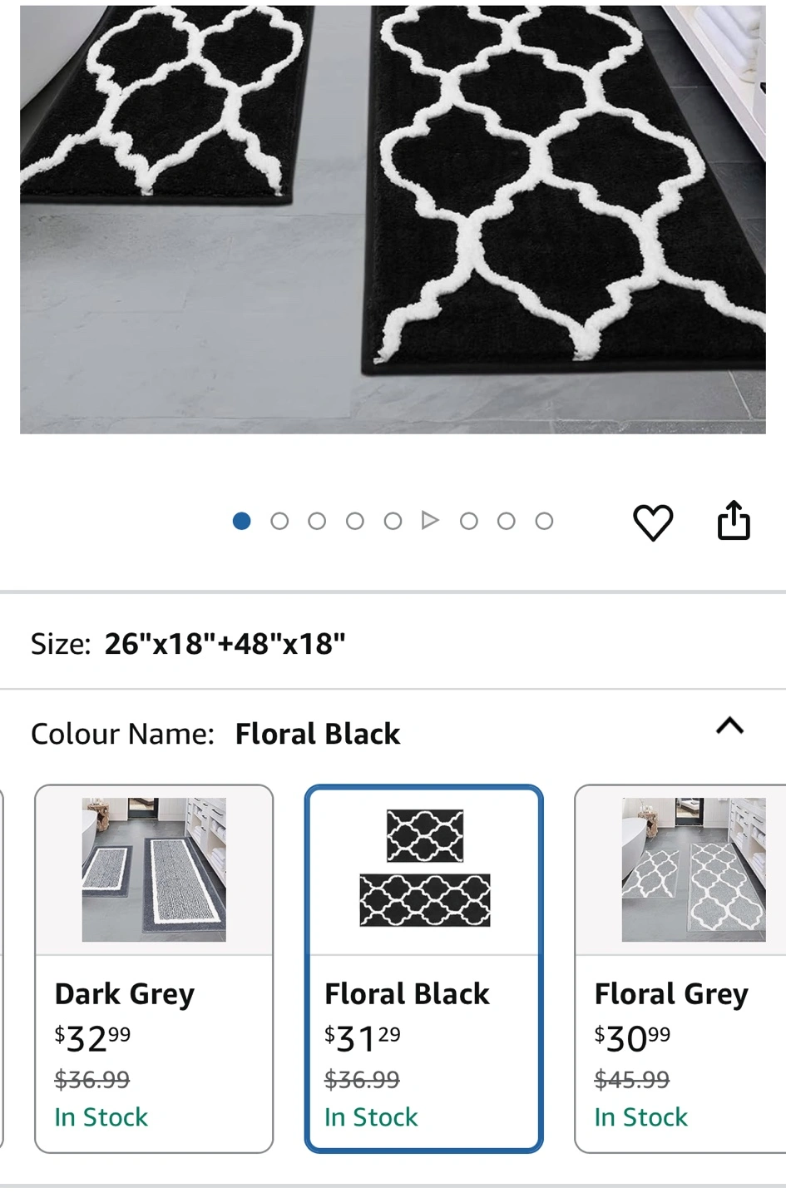Open the Size 26"x18"+48"x18" selector
Viewport: 786px width, 1198px height.
point(393,643)
